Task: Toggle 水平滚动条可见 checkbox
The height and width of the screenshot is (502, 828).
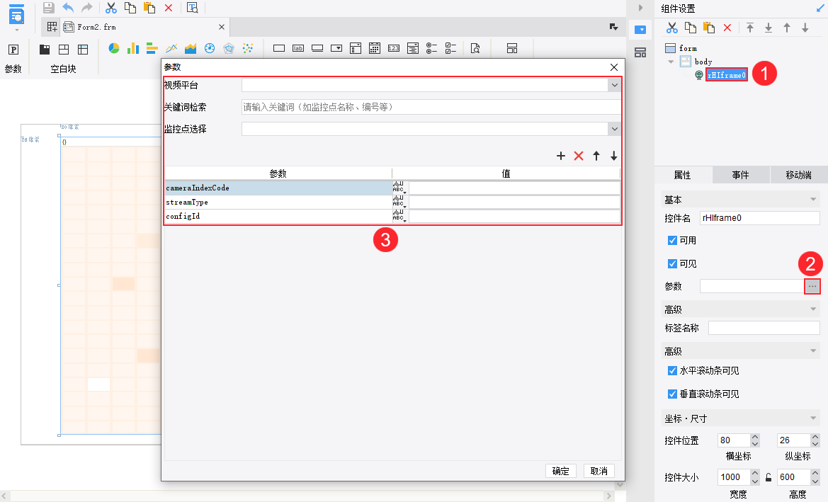Action: [x=672, y=370]
